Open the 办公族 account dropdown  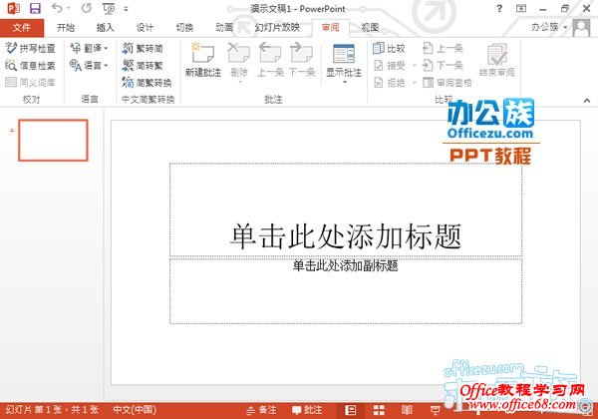pyautogui.click(x=549, y=27)
